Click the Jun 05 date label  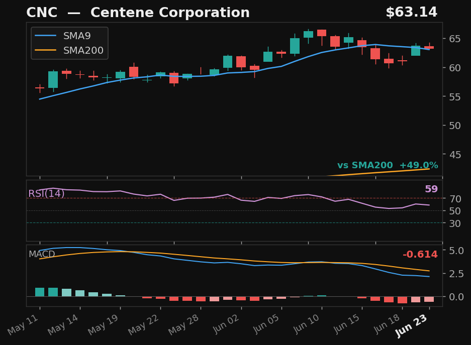(x=267, y=324)
